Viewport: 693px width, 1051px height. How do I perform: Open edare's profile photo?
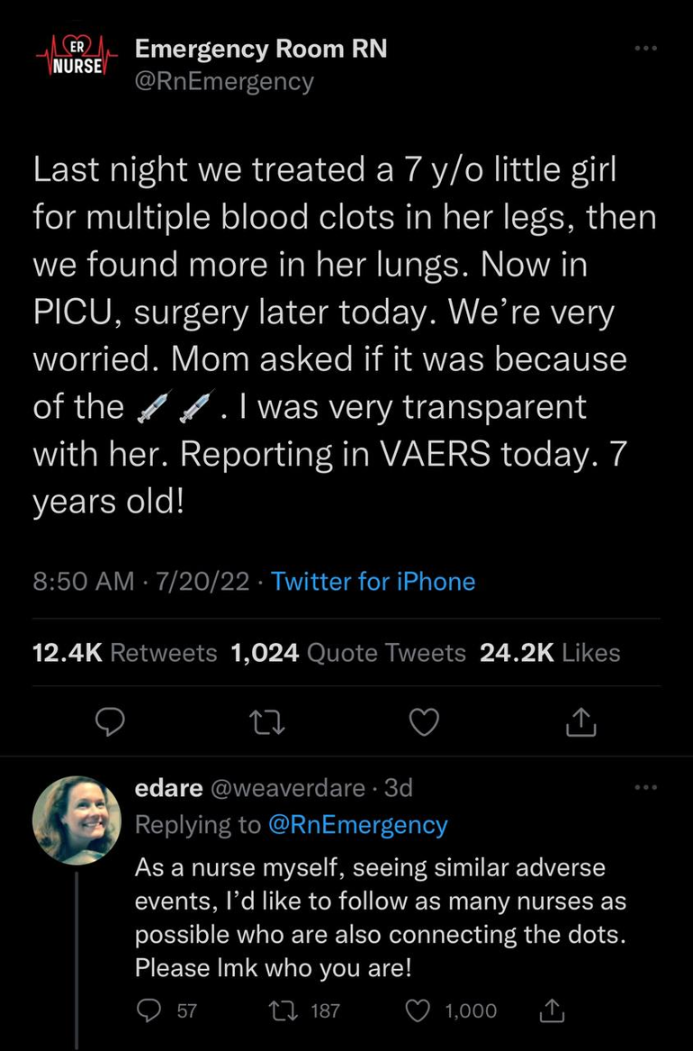(x=76, y=820)
